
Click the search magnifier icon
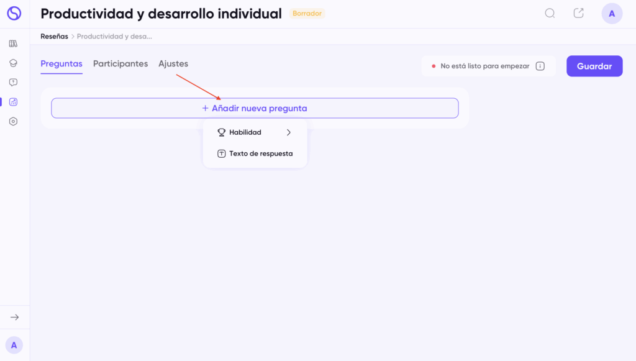[x=550, y=13]
